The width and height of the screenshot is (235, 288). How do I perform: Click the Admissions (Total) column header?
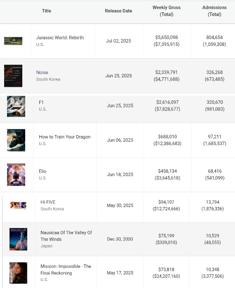point(214,11)
